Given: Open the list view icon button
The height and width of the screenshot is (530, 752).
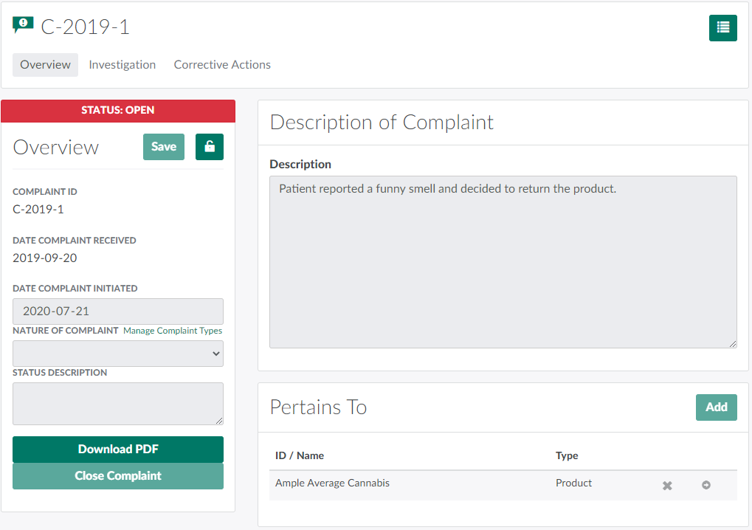Looking at the screenshot, I should click(x=722, y=28).
